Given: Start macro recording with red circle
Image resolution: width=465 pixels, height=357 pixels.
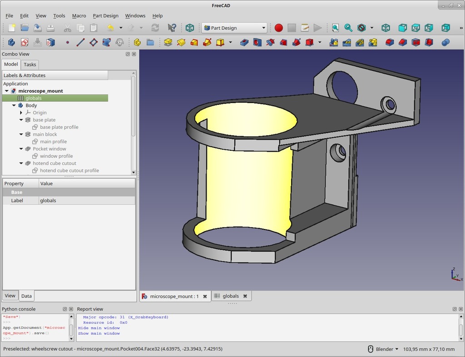Looking at the screenshot, I should click(279, 28).
